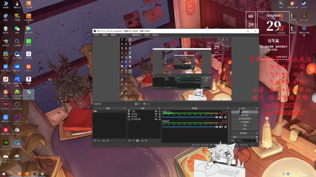Move source up in sources list

(x=142, y=141)
